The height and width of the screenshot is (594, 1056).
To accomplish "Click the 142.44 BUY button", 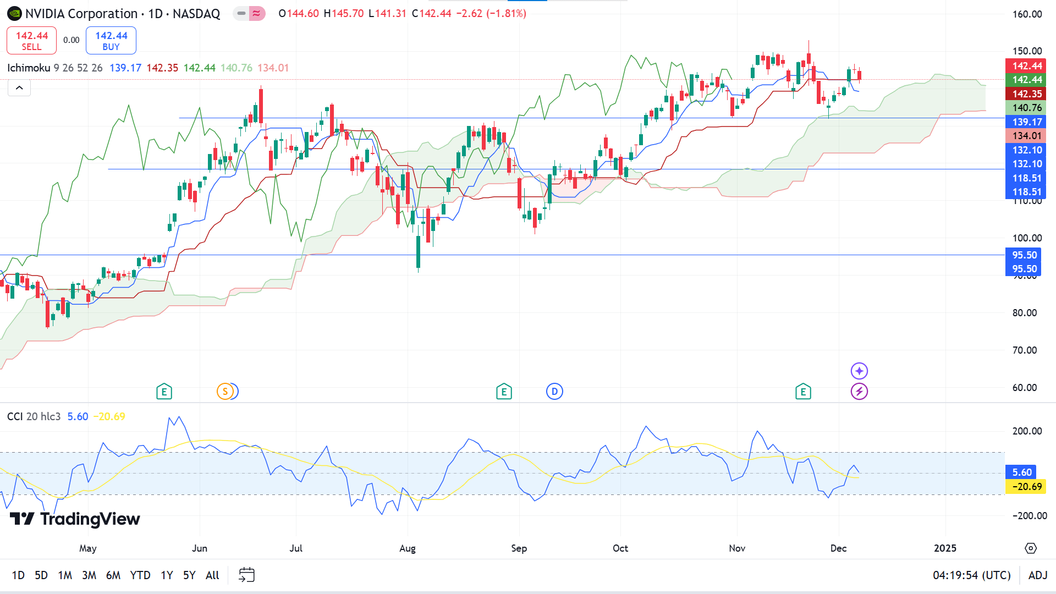I will click(x=111, y=41).
